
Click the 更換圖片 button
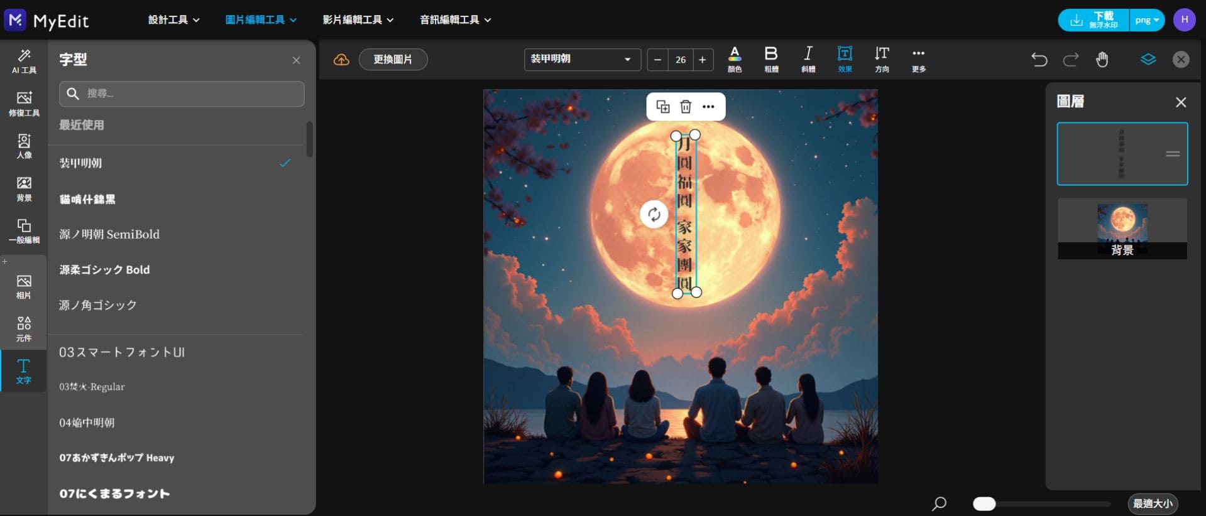393,60
